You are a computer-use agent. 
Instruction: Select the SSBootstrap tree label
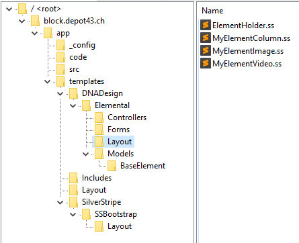116,214
